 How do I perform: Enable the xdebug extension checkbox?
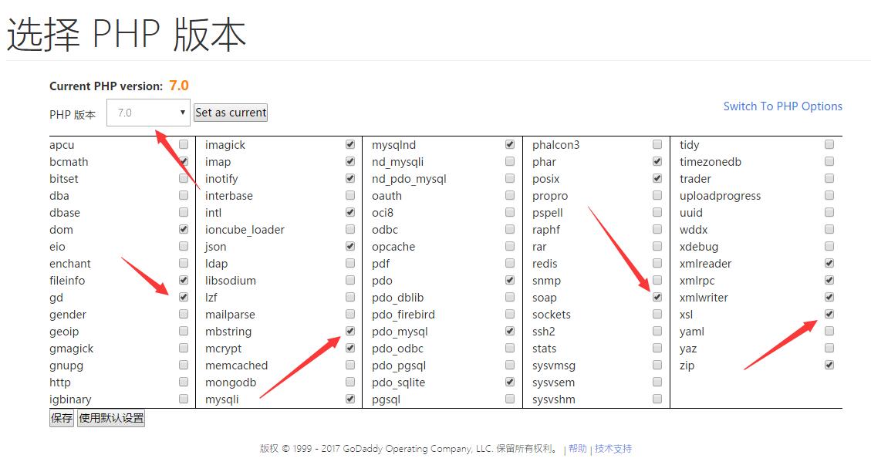coord(829,246)
